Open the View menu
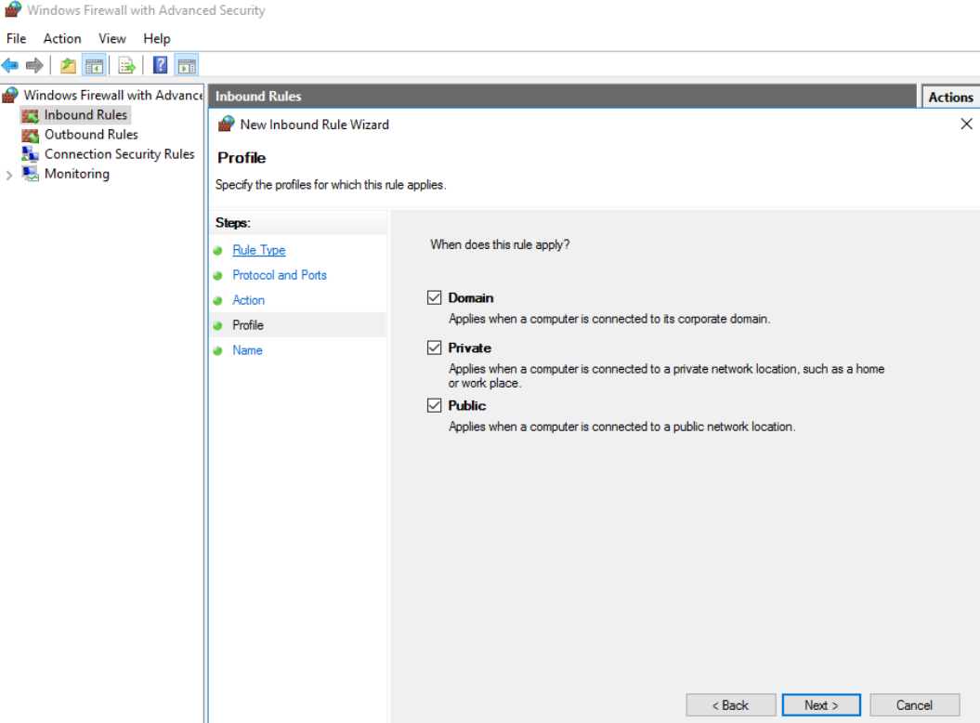Screen dimensions: 980x723 point(112,38)
